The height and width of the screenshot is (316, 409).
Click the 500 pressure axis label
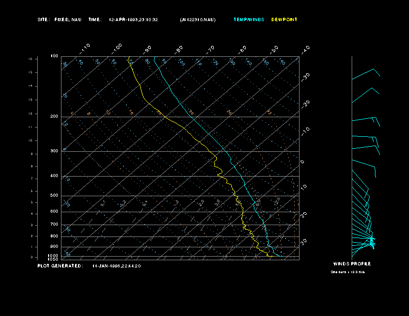pyautogui.click(x=54, y=196)
